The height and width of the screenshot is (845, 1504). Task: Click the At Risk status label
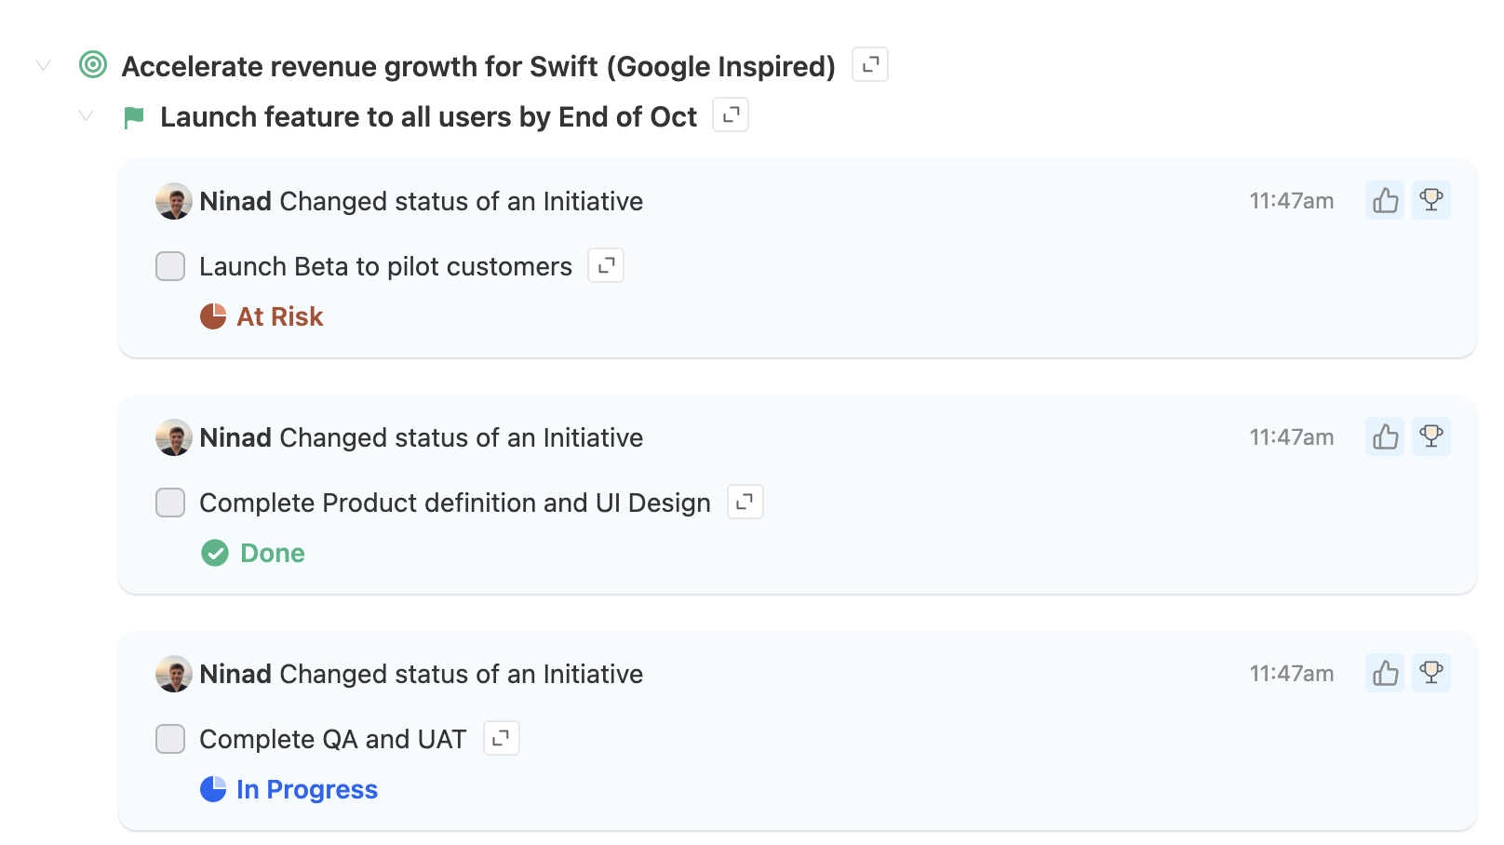(280, 316)
